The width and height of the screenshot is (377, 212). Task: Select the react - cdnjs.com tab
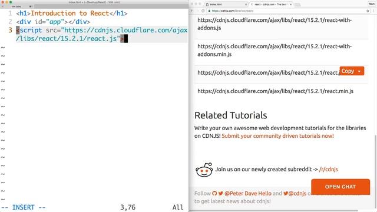pos(270,4)
